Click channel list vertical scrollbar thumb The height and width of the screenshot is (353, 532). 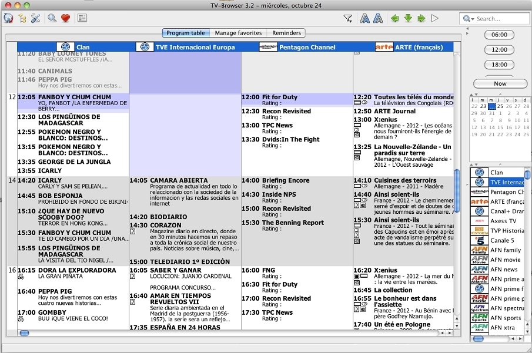527,174
